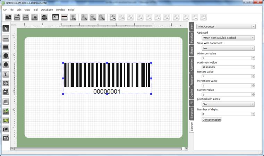Select the arrow pointer tool
Screen dimensions: 264x156
(x=6, y=28)
